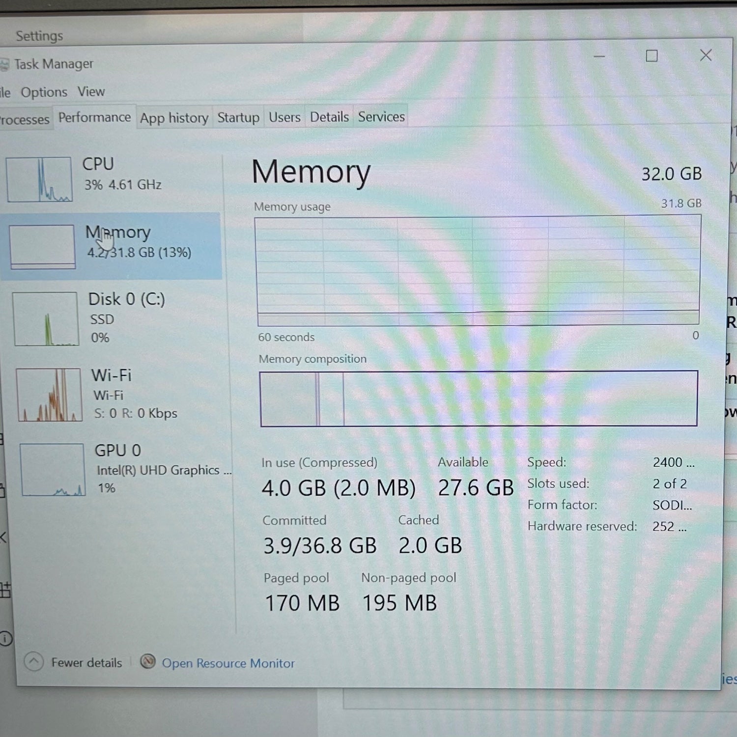
Task: Open the Details tab
Action: pyautogui.click(x=329, y=117)
